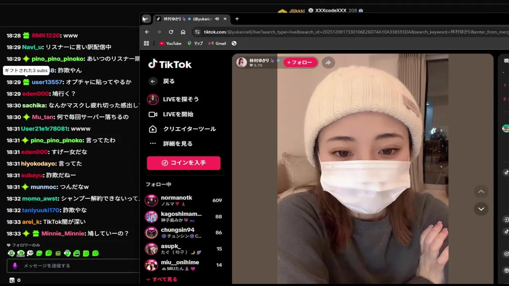Select the white skull emote
Viewport: 509px width, 286px height.
(30, 253)
